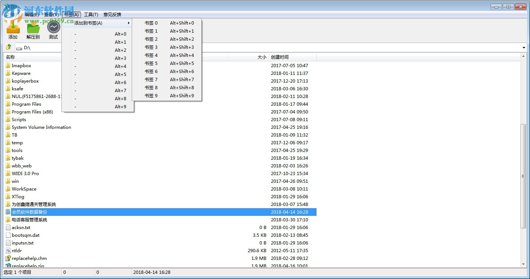Click the acksn.txt text file icon

[8, 227]
